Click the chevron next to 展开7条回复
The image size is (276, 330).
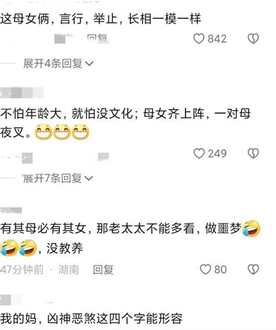pos(89,179)
